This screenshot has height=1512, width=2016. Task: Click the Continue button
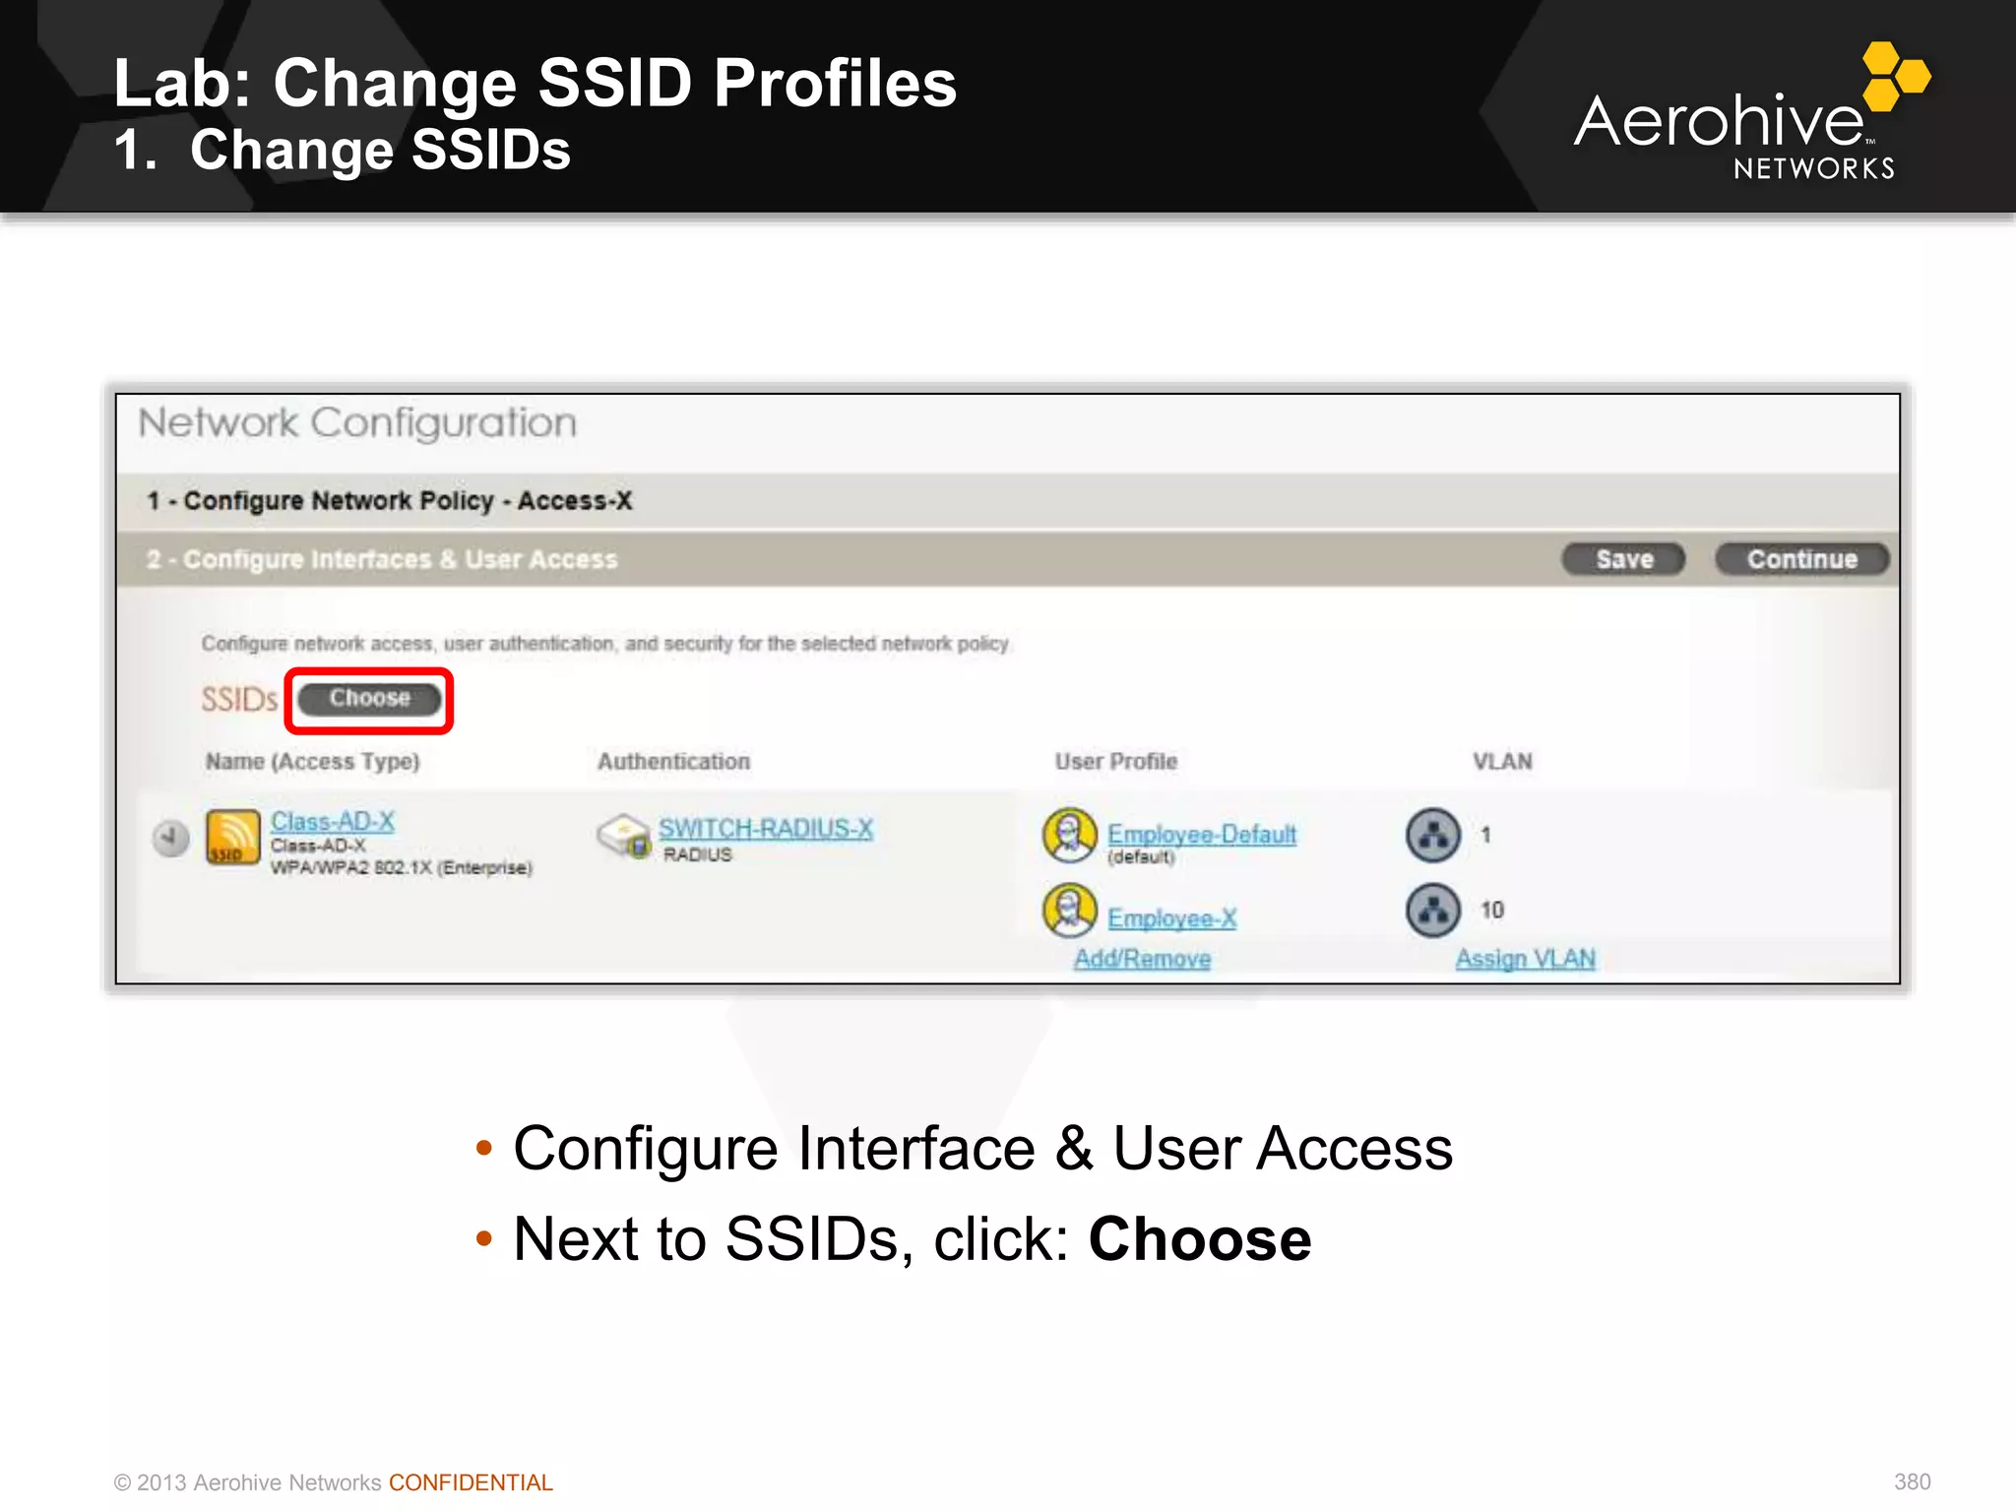[1802, 559]
